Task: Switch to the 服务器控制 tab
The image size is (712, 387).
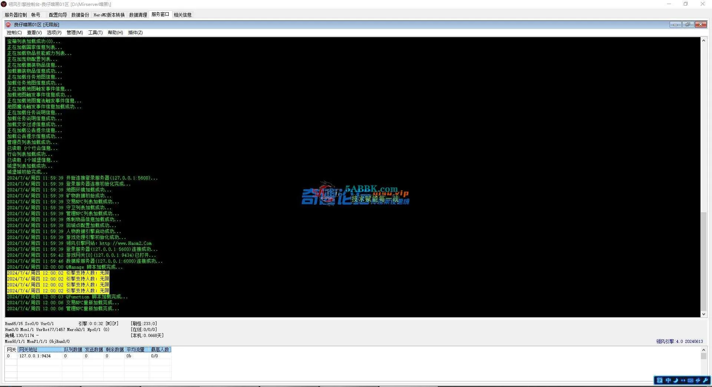Action: (x=16, y=15)
